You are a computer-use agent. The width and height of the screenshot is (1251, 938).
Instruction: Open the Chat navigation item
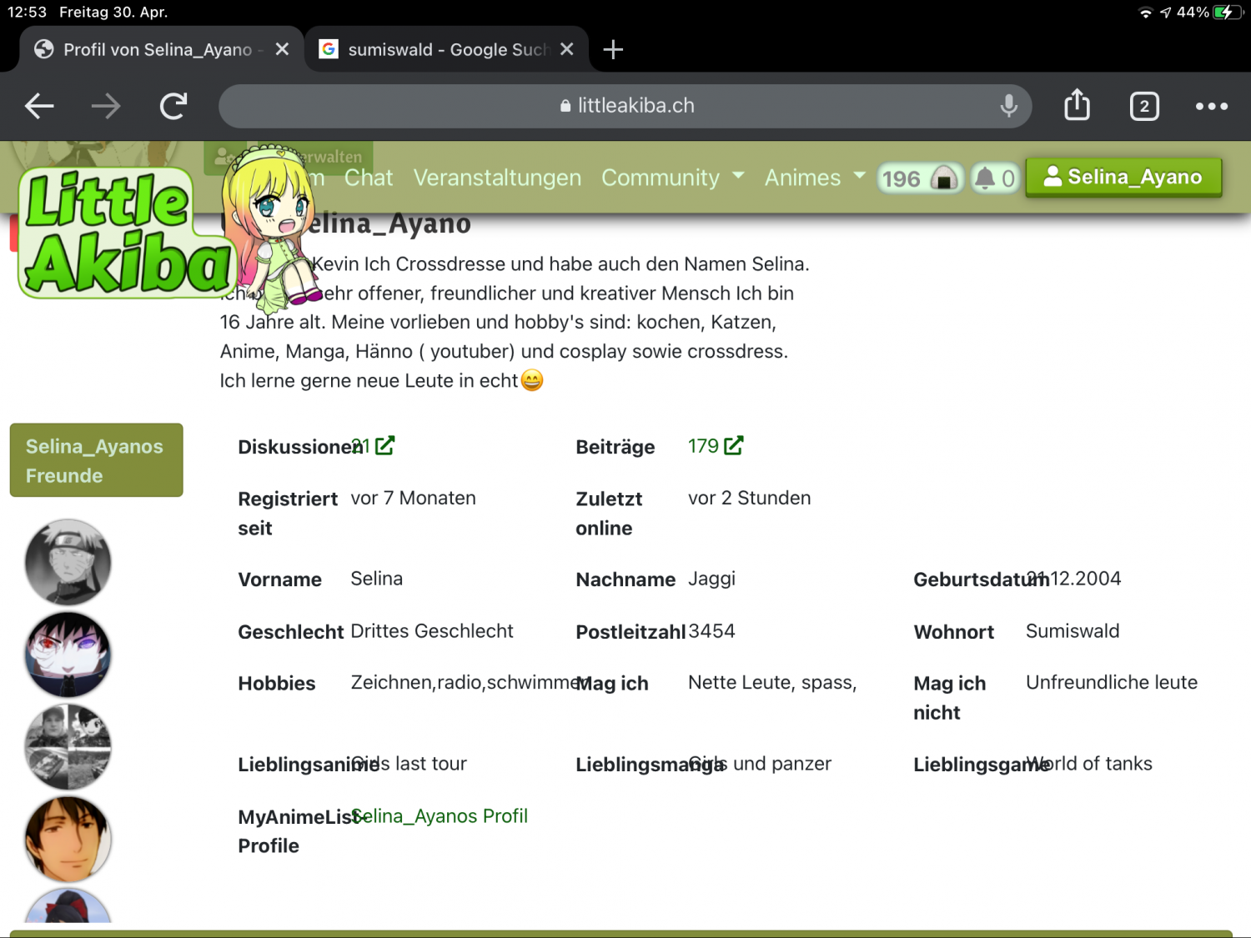[368, 178]
